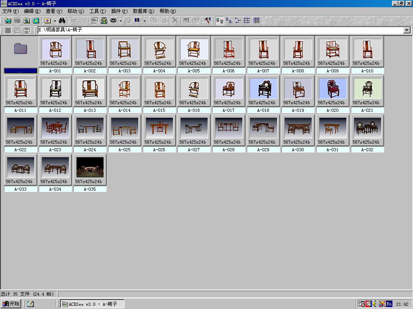Toggle thumbnails view mode button
Viewport: 413px width, 309px height.
click(x=220, y=21)
